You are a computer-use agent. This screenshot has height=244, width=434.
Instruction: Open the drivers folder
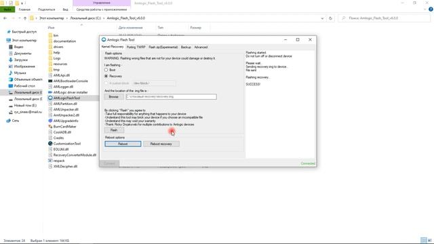click(x=58, y=47)
